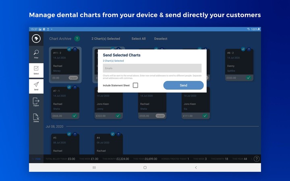The image size is (290, 181).
Task: Tap Android home button
Action: click(145, 167)
